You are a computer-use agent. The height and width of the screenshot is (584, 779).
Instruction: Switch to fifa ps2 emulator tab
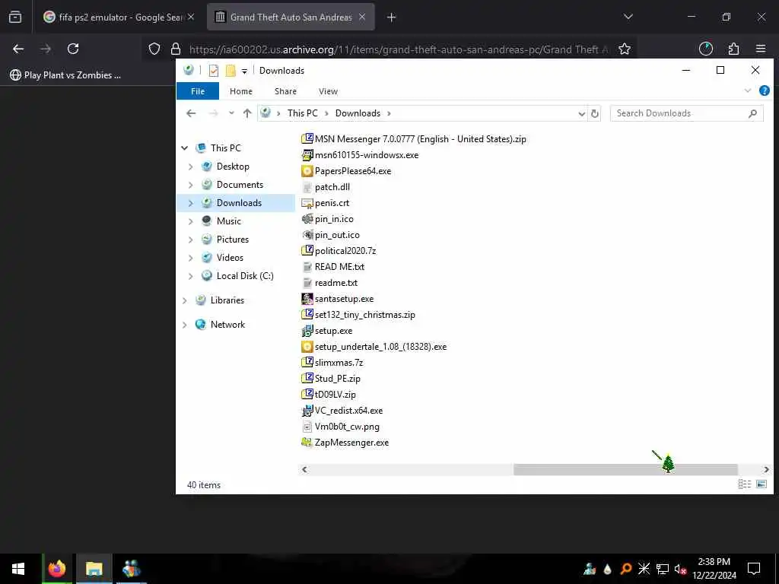click(x=119, y=17)
